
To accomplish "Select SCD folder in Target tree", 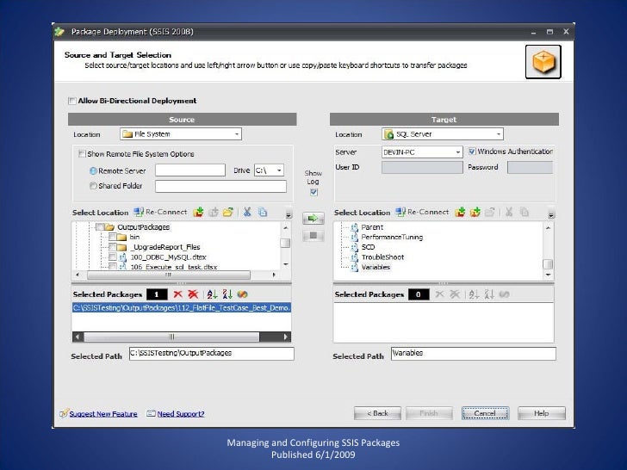I will [x=368, y=247].
